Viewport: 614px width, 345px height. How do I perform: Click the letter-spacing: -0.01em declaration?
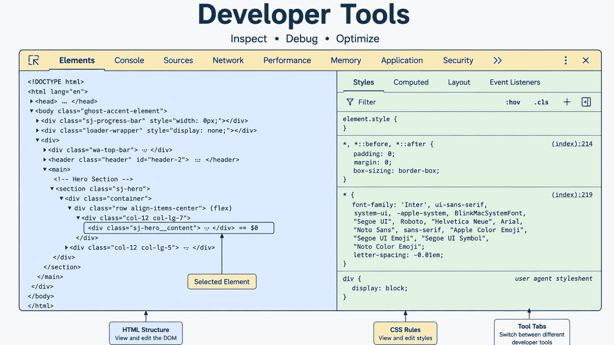tap(398, 255)
